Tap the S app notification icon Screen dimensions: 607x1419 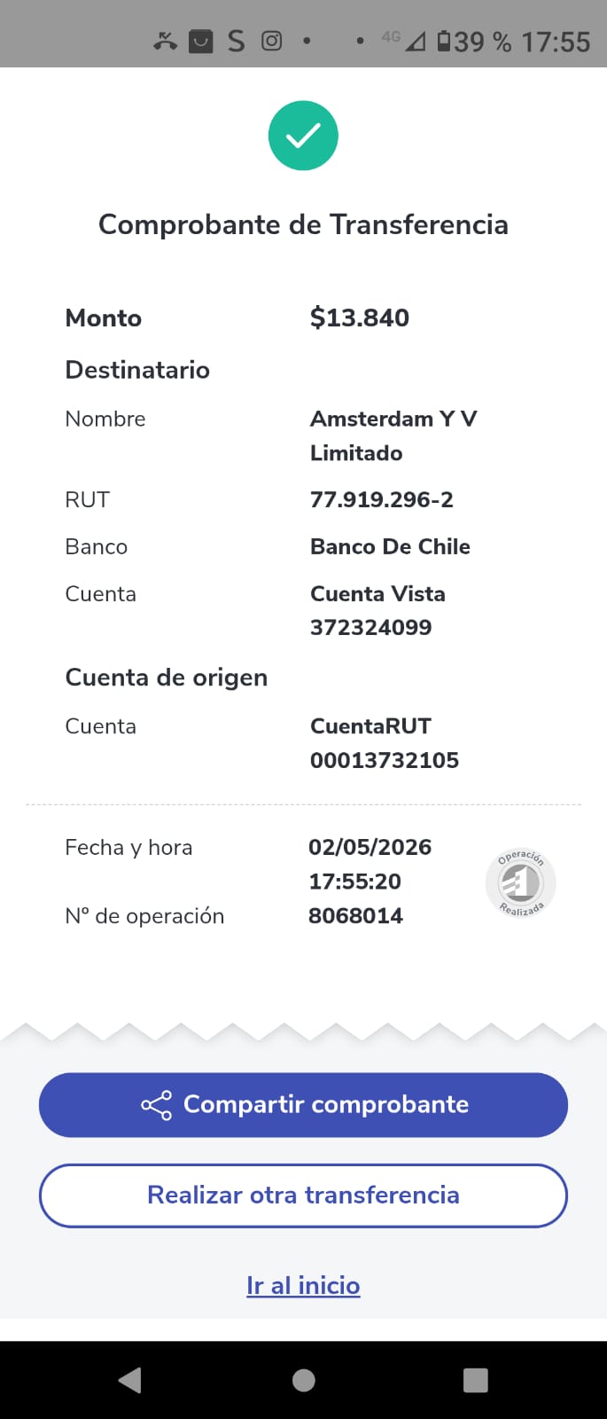pos(236,41)
